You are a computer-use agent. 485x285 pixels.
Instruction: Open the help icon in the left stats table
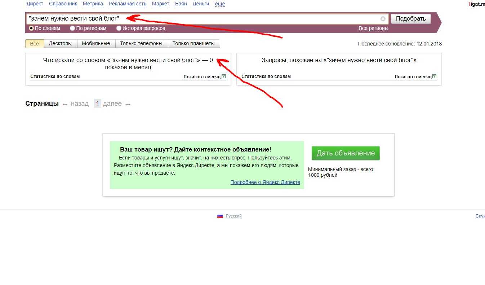tap(223, 76)
